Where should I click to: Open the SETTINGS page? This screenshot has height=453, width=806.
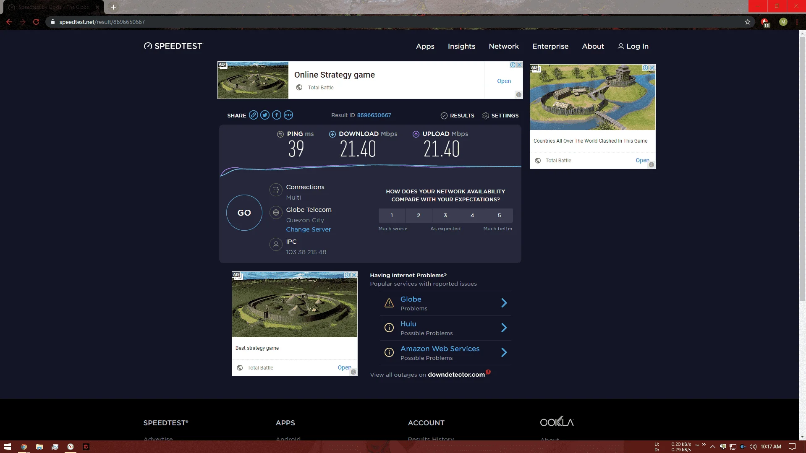pyautogui.click(x=500, y=115)
